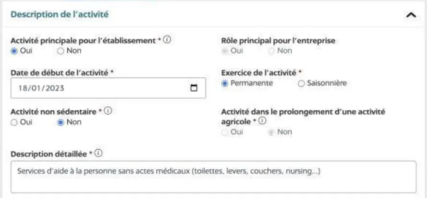Click info icon next to Activité non sédentaire
The width and height of the screenshot is (427, 198).
click(108, 111)
